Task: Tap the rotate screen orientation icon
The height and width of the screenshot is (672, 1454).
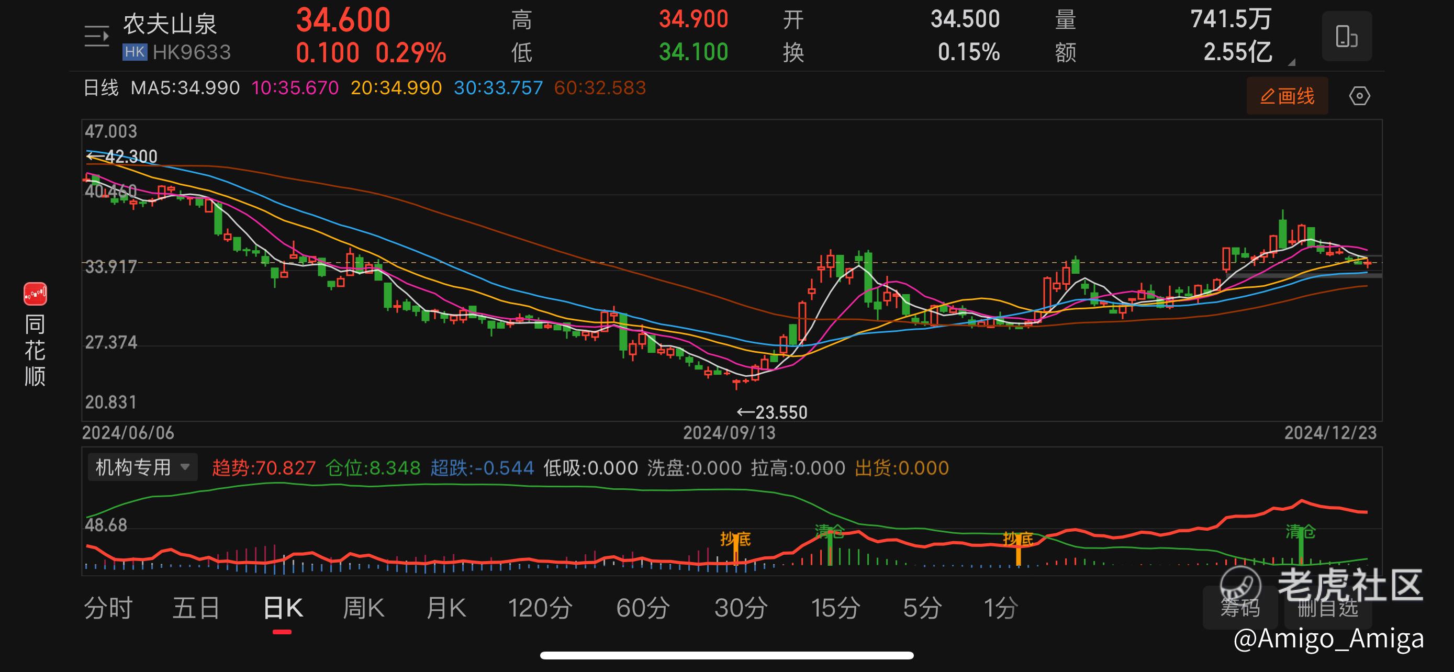Action: coord(1347,36)
